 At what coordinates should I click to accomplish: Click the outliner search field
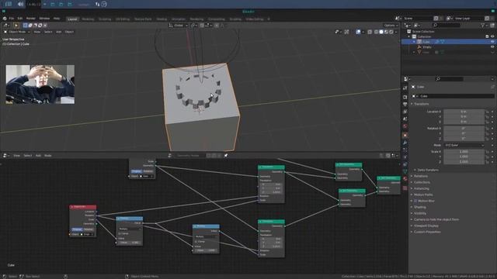coord(447,26)
